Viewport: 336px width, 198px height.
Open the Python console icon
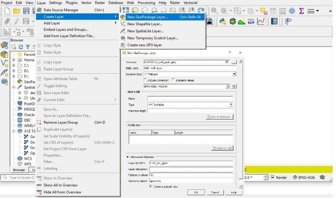223,21
